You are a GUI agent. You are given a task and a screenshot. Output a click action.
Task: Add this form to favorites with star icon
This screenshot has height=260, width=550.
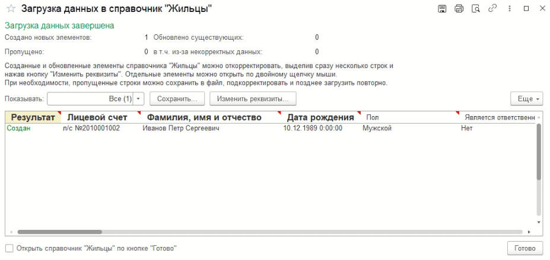(x=11, y=8)
